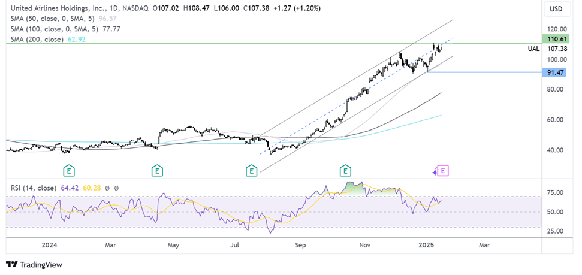Click the purple sparkle marker beside pink E
Screen dimensions: 582x275
(x=435, y=172)
